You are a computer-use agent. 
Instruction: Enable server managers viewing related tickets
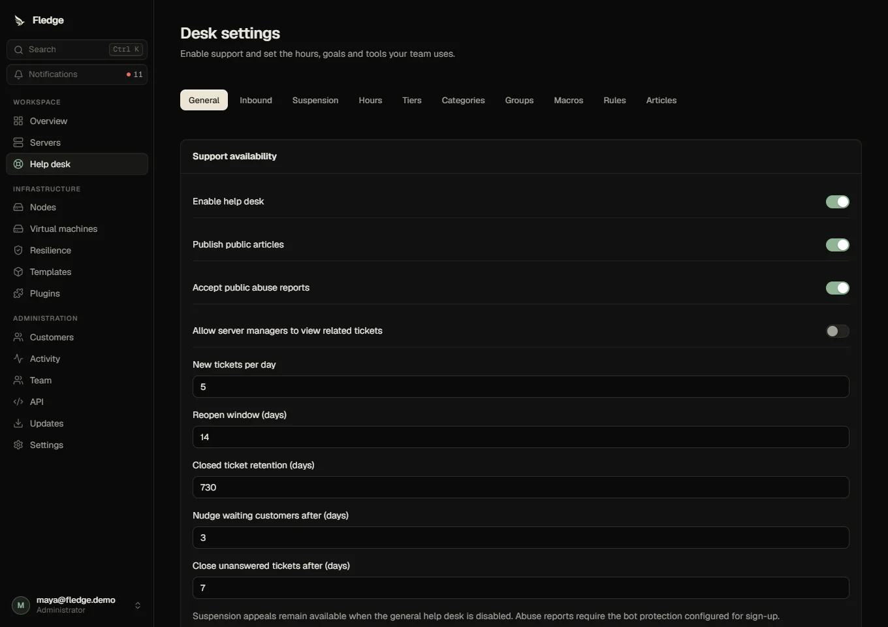838,331
